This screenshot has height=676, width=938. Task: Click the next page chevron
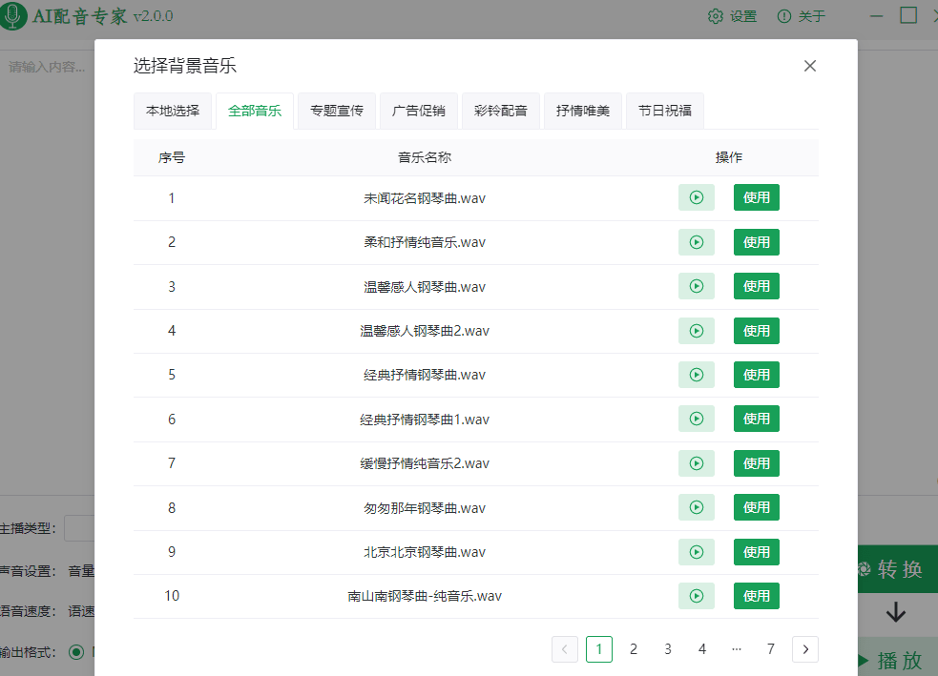[804, 648]
